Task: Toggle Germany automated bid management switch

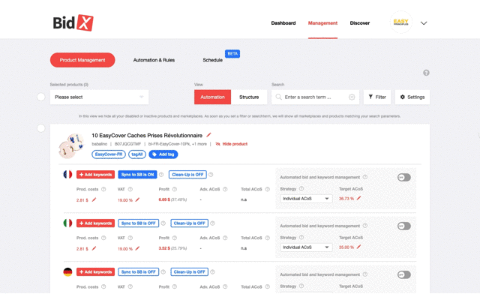Action: pos(404,274)
